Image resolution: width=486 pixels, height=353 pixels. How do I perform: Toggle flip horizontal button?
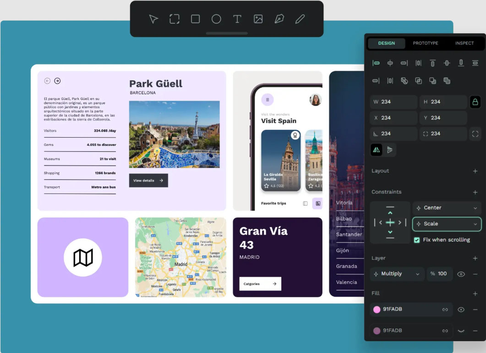376,150
